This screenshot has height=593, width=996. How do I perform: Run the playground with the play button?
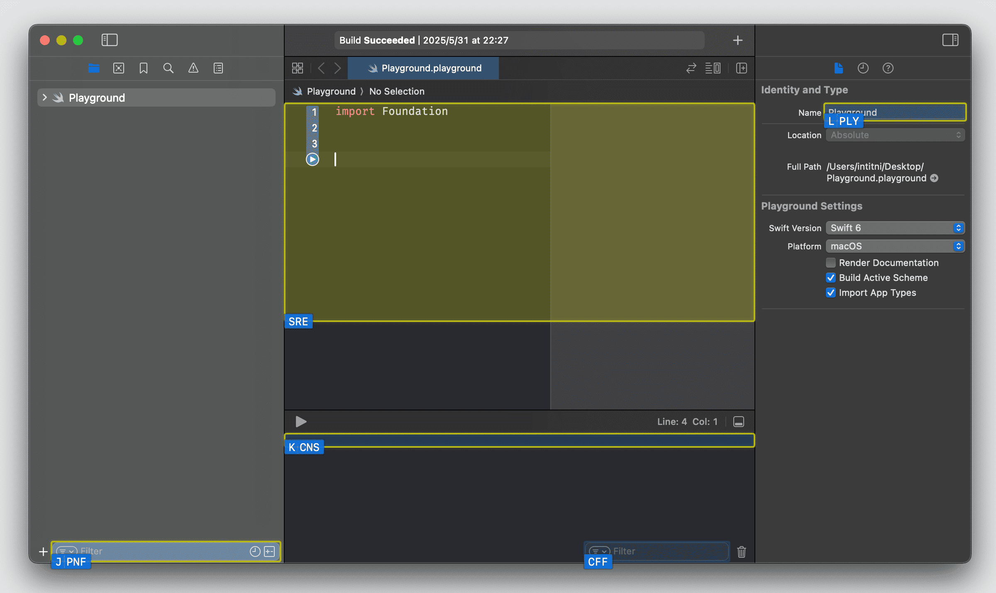point(300,422)
